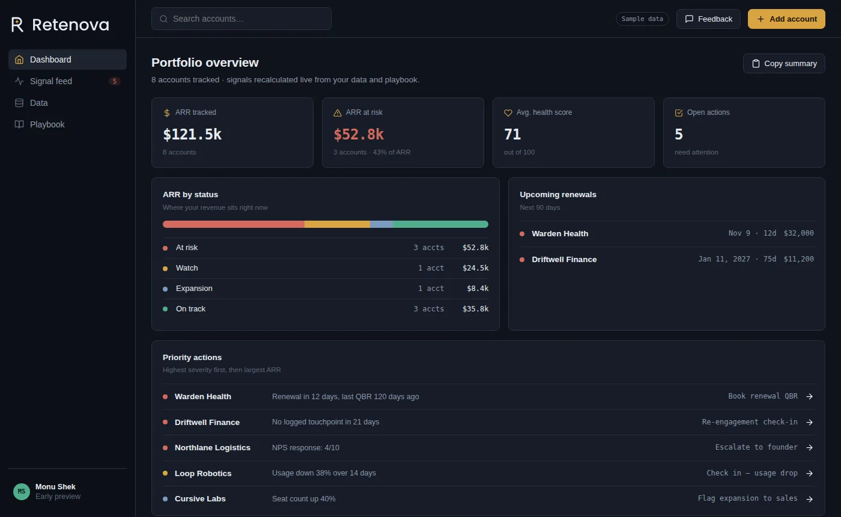
Task: Click the Data database icon
Action: 19,103
